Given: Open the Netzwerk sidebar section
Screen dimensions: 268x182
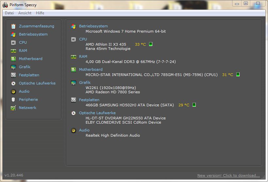Looking at the screenshot, I should (x=27, y=108).
